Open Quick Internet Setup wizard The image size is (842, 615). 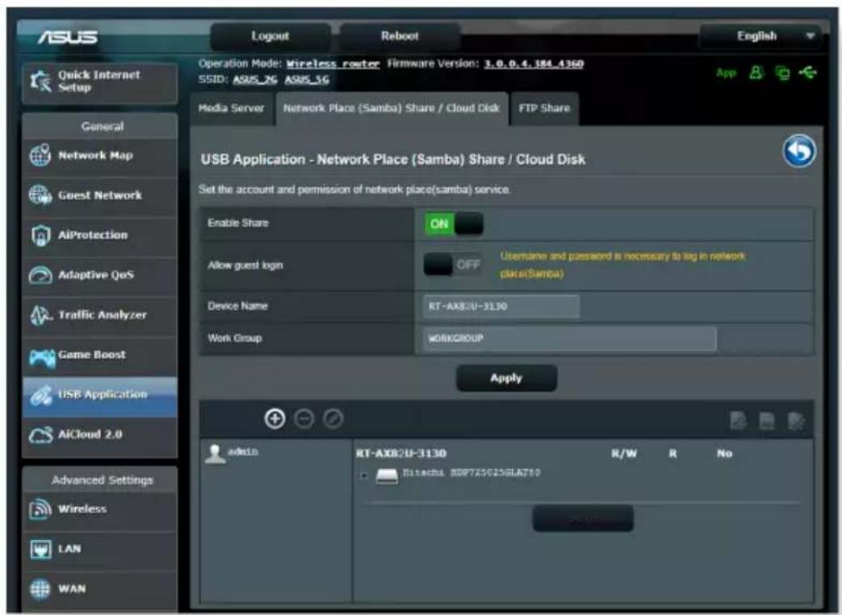coord(100,82)
